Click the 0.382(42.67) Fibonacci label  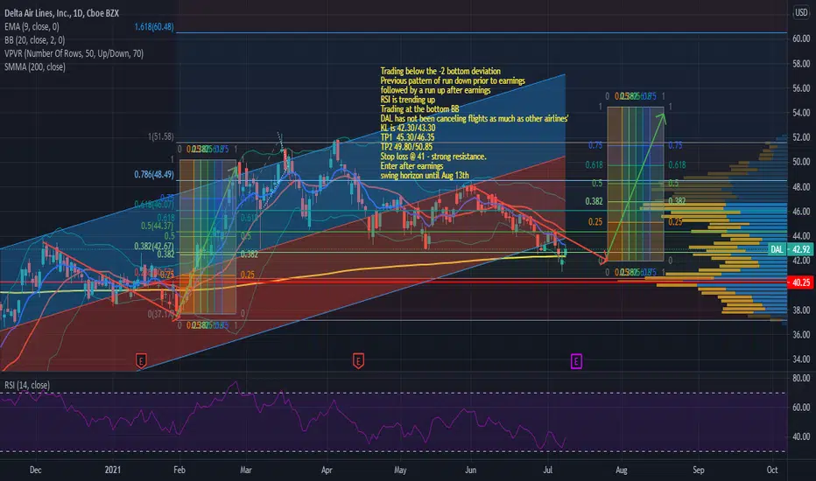point(154,246)
